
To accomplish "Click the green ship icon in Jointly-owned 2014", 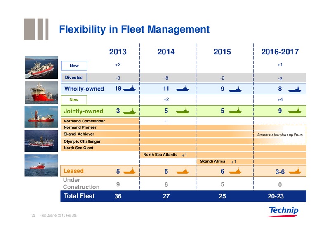I will point(182,111).
